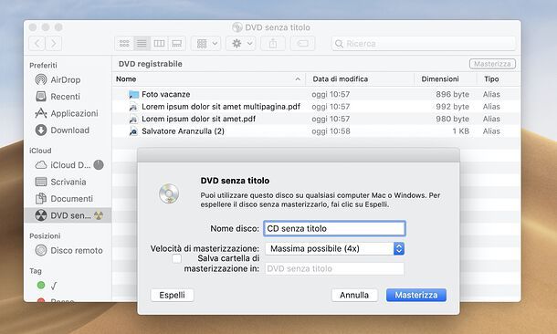The image size is (557, 334).
Task: Switch Finder to column view
Action: click(159, 43)
